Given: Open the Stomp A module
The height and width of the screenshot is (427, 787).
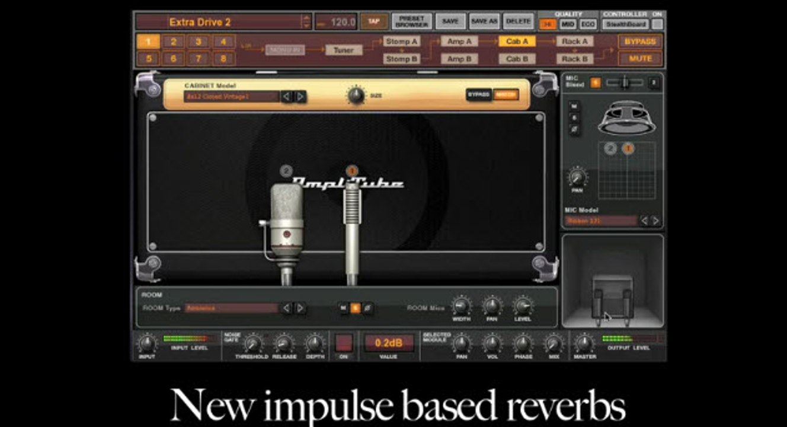Looking at the screenshot, I should tap(402, 42).
